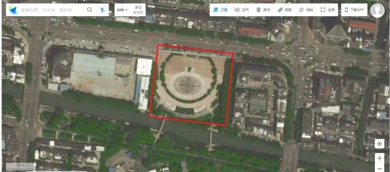Open the 多云 9/13℃ weather details

[138, 10]
